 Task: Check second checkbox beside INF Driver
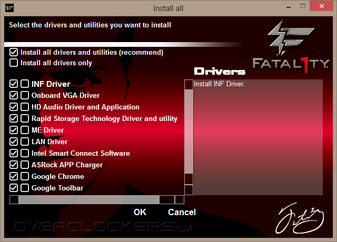[25, 84]
